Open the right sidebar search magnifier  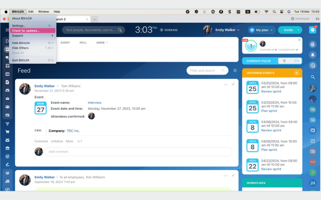click(x=313, y=77)
